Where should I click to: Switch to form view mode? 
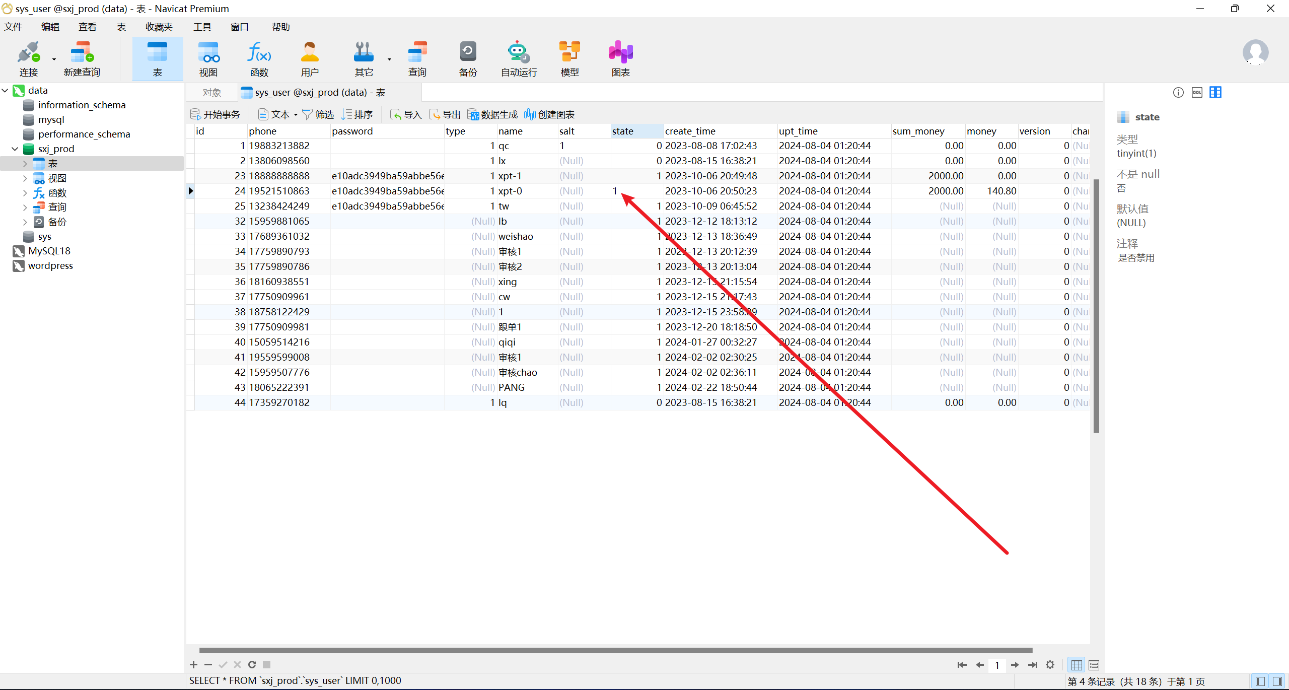click(x=1094, y=665)
